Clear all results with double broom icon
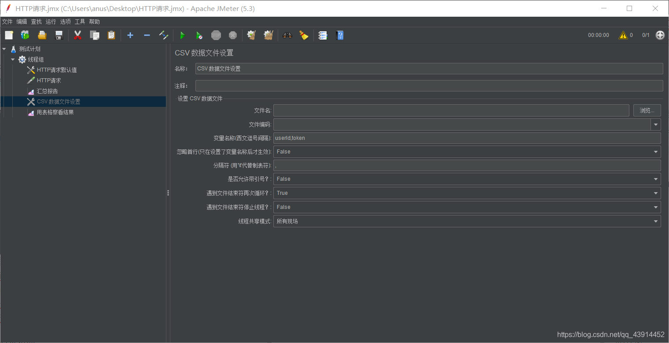This screenshot has height=343, width=669. (x=268, y=35)
